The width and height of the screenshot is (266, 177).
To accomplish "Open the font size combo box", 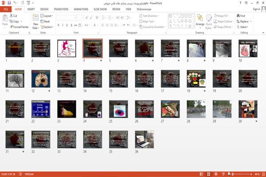I will pos(80,18).
